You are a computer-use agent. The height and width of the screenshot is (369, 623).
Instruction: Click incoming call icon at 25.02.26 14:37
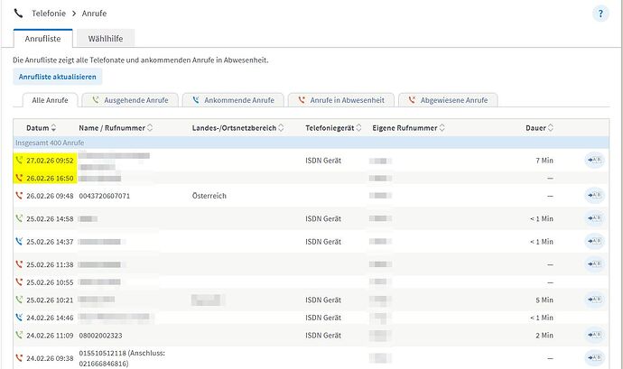point(19,242)
